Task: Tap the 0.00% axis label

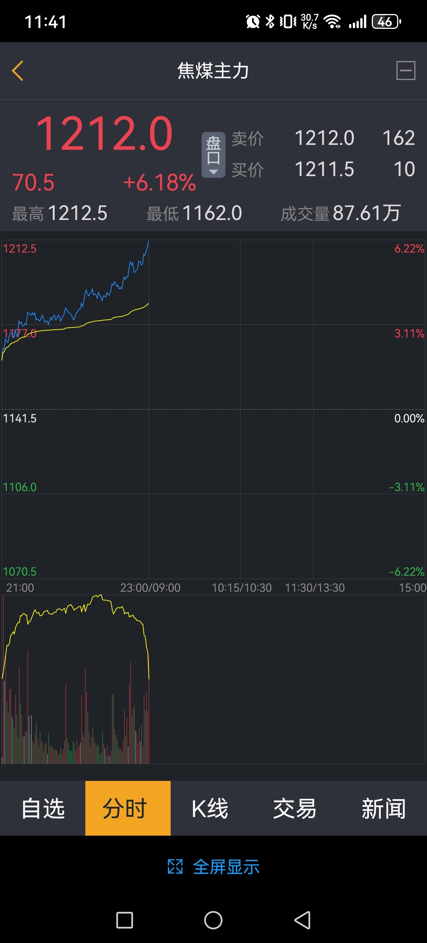Action: [x=409, y=419]
